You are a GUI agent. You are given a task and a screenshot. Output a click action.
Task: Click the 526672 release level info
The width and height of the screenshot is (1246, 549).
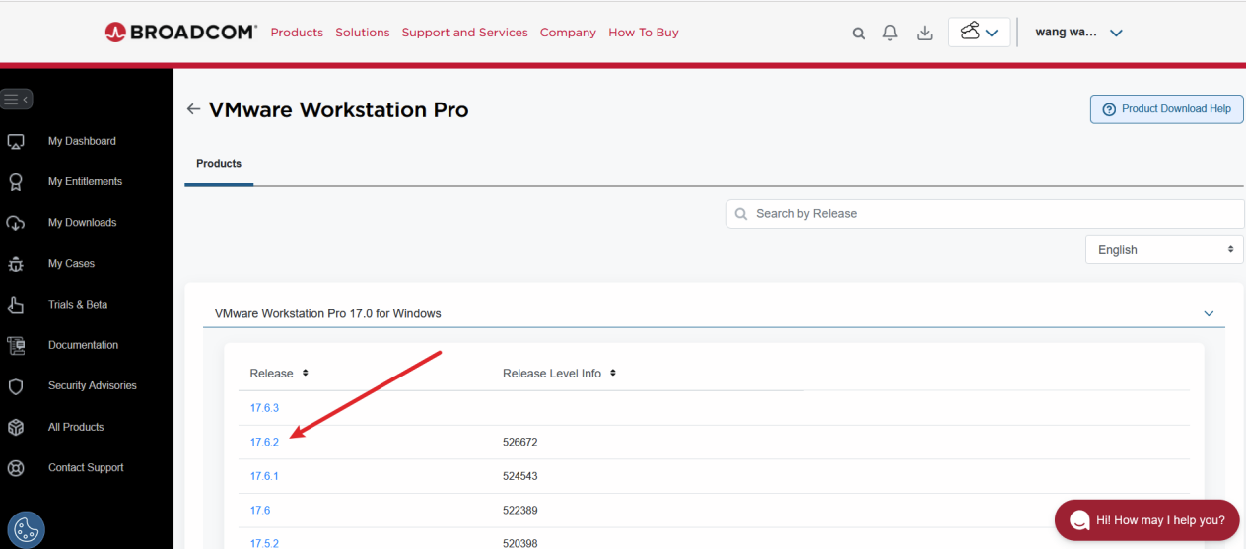519,443
